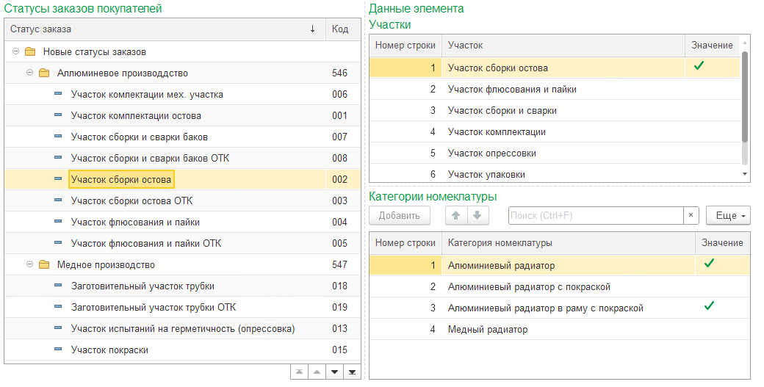Toggle checkmark for Алюминиевый радиатор в раму с покраской
Viewport: 764px width, 387px height.
[709, 306]
